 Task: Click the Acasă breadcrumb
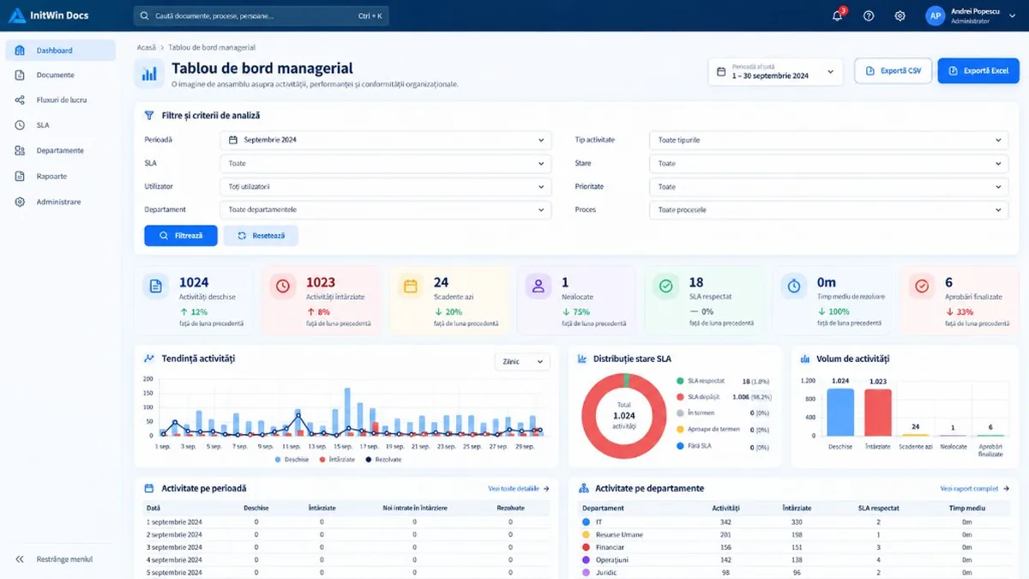pos(147,47)
